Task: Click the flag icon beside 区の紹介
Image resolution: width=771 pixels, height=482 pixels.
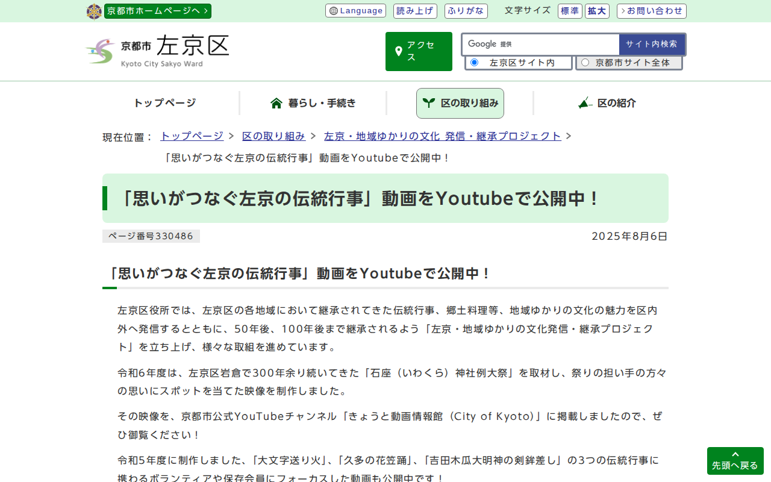Action: [x=584, y=103]
